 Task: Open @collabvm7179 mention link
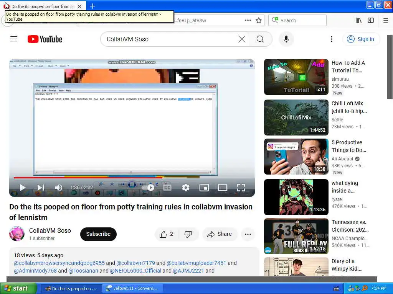pyautogui.click(x=135, y=263)
